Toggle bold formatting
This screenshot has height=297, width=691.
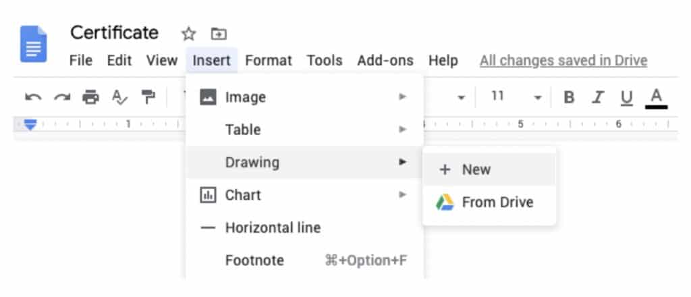pyautogui.click(x=569, y=97)
